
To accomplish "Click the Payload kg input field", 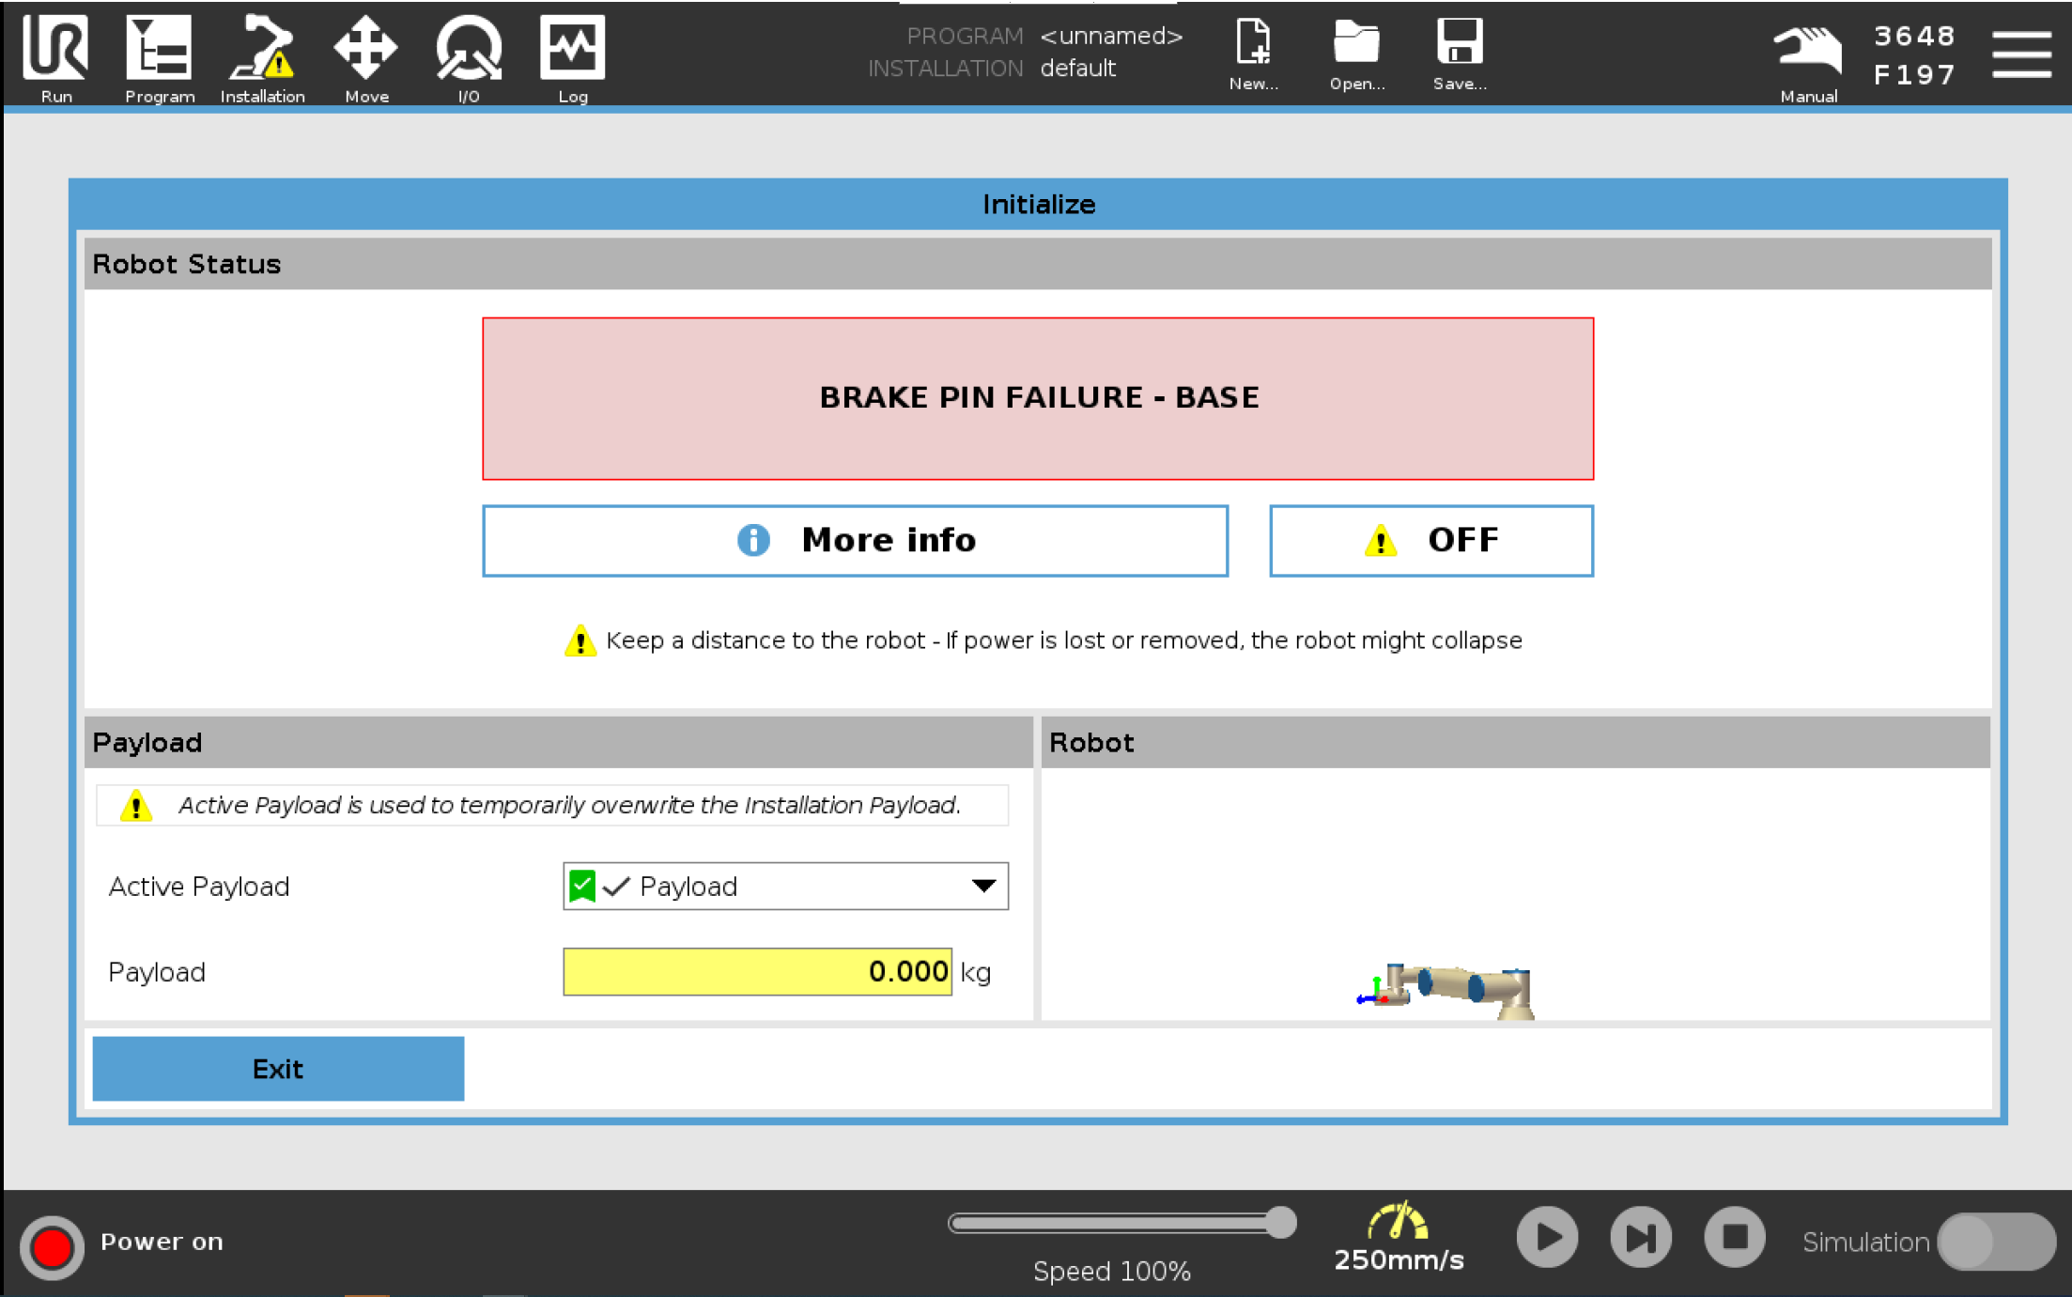I will (757, 971).
